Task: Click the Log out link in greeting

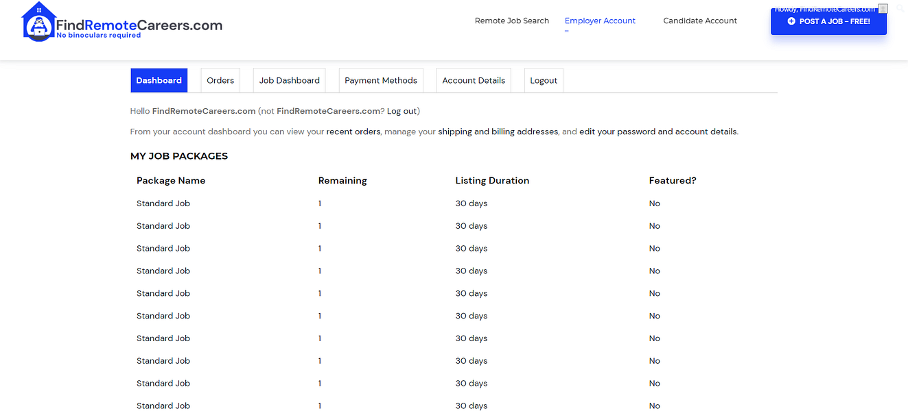Action: coord(401,111)
